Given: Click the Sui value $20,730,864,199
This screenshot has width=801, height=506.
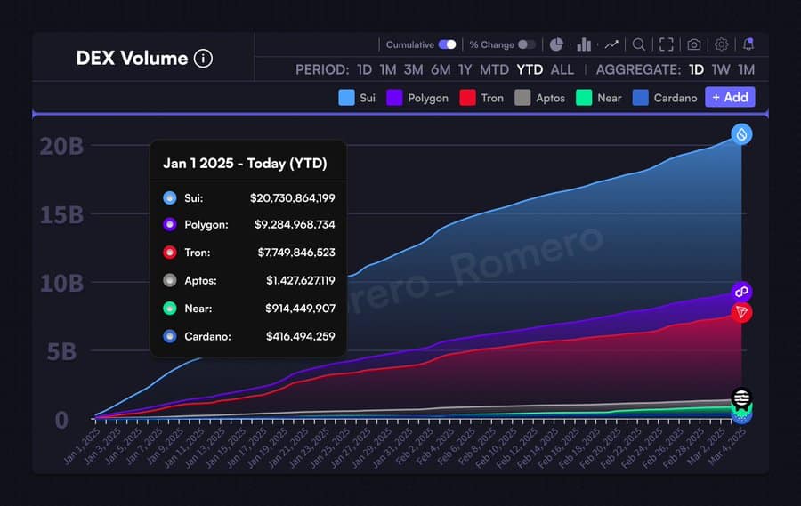Looking at the screenshot, I should coord(292,198).
